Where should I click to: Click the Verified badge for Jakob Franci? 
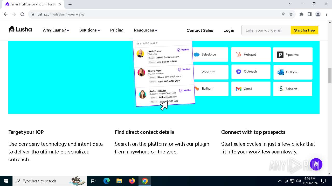(183, 50)
